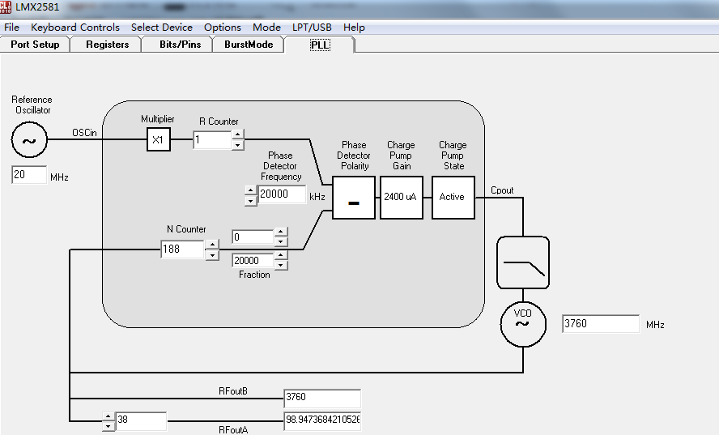Increase the R Counter value with up arrow
This screenshot has width=719, height=435.
(237, 134)
